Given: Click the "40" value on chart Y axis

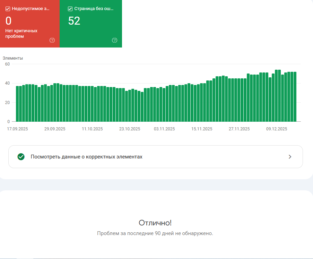Looking at the screenshot, I should [7, 83].
